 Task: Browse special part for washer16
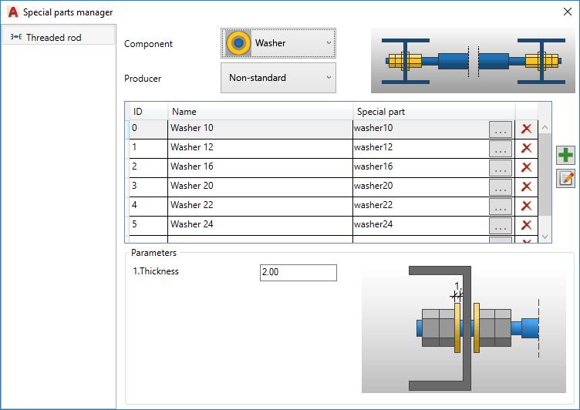[501, 168]
